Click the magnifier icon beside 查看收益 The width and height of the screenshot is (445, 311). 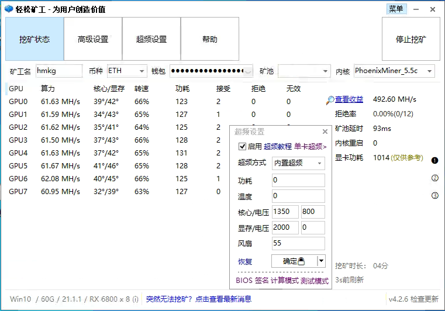click(x=331, y=100)
